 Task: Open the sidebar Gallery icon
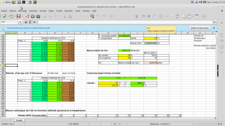pyautogui.click(x=222, y=41)
